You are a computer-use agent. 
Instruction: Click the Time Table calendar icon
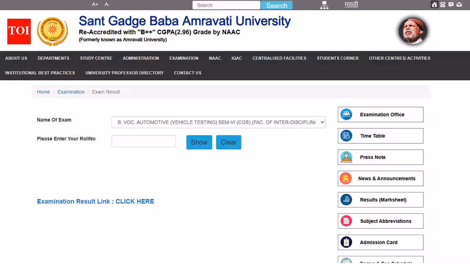pyautogui.click(x=346, y=136)
